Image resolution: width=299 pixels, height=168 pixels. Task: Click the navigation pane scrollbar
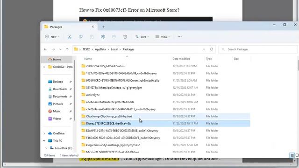click(75, 90)
